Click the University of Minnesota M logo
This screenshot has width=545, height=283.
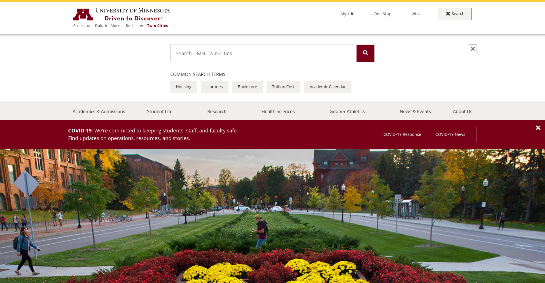tap(83, 14)
